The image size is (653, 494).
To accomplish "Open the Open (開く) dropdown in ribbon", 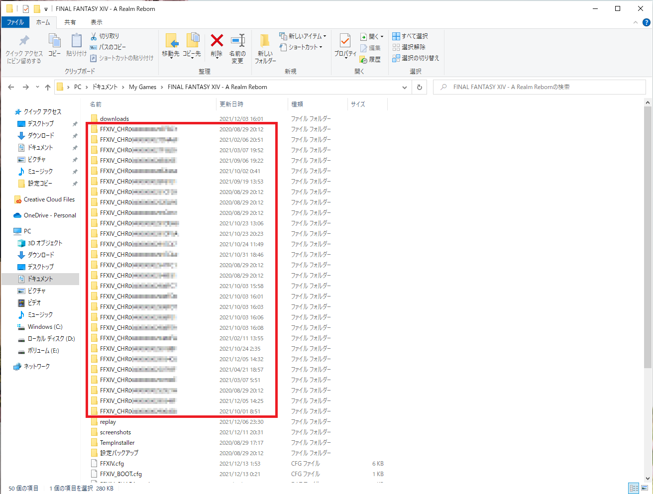I will pos(372,37).
